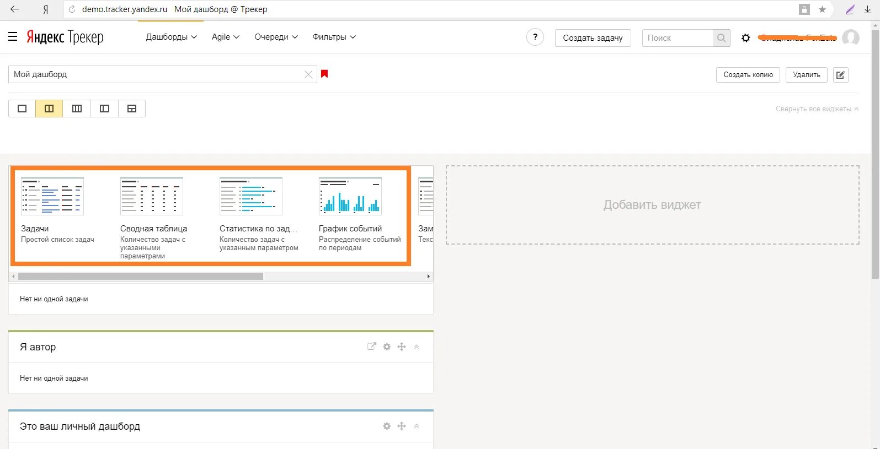The image size is (880, 449).
Task: Open the Фильтры dropdown menu
Action: [x=334, y=37]
